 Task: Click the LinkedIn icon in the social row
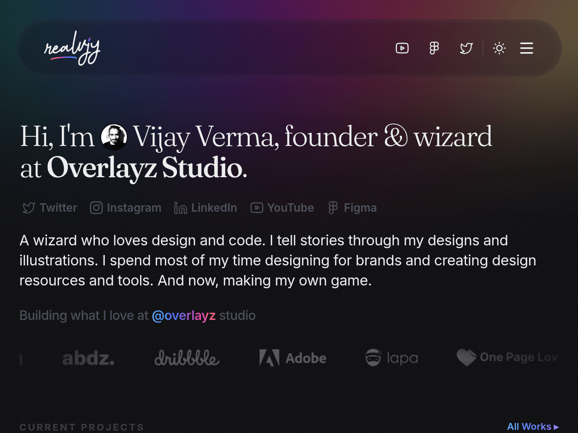[x=180, y=208]
